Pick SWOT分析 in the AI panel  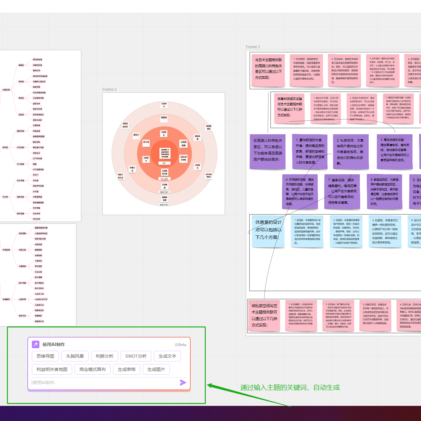pos(136,356)
